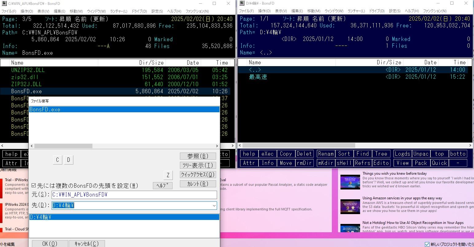The image size is (474, 247).
Task: Toggle 先には複数のBonsFDの先頭を設定 checkbox
Action: click(x=34, y=185)
